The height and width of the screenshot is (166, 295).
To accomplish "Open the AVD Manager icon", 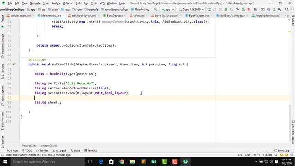I will pyautogui.click(x=274, y=9).
